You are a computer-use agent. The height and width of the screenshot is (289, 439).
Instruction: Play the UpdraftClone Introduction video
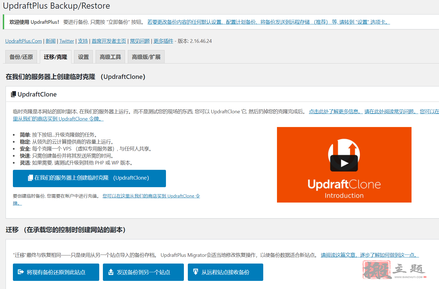tap(344, 163)
